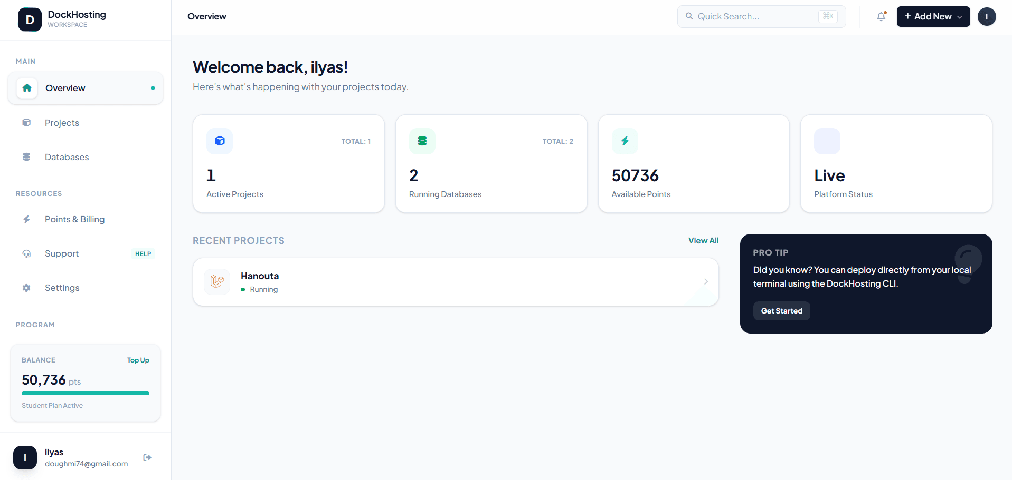Click the Databases stack icon in sidebar
This screenshot has height=480, width=1012.
(26, 156)
